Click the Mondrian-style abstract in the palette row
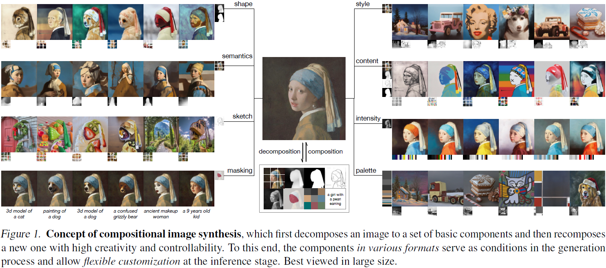The height and width of the screenshot is (268, 606). [x=552, y=189]
